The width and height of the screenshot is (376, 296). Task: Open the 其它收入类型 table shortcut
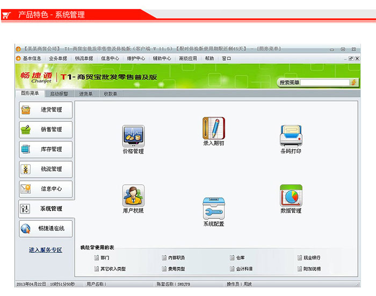(113, 269)
